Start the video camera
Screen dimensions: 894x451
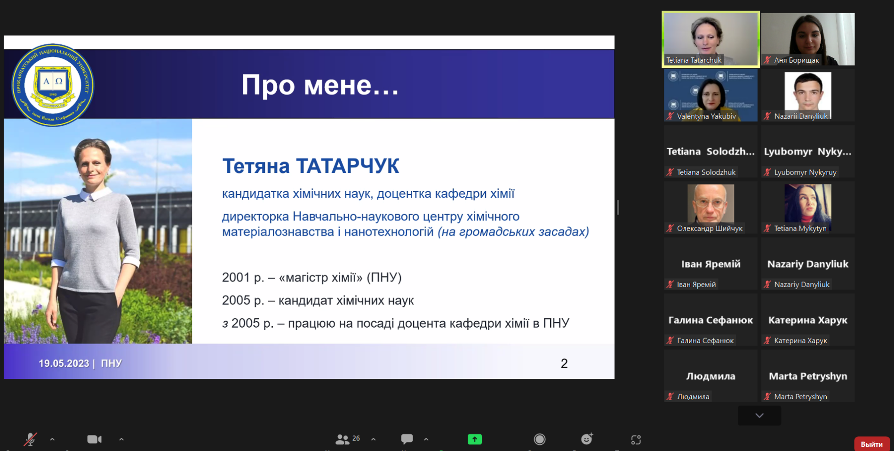[94, 439]
